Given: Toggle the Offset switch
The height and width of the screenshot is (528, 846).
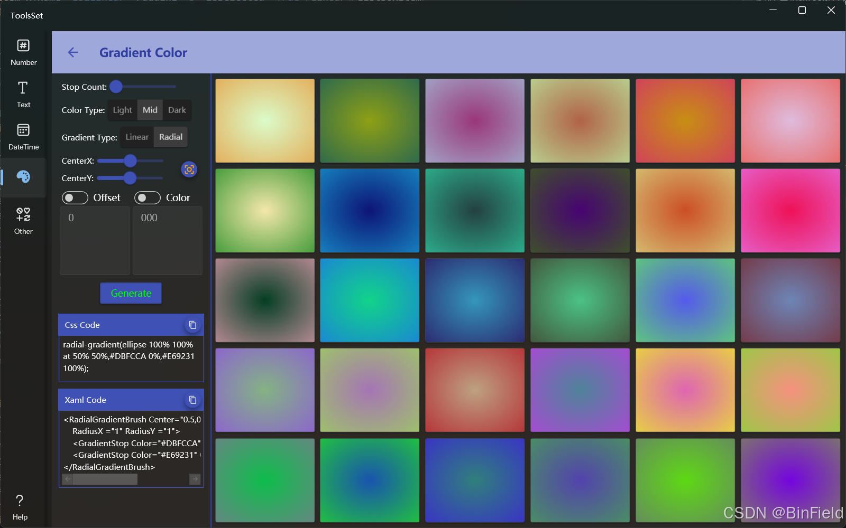Looking at the screenshot, I should click(x=75, y=197).
